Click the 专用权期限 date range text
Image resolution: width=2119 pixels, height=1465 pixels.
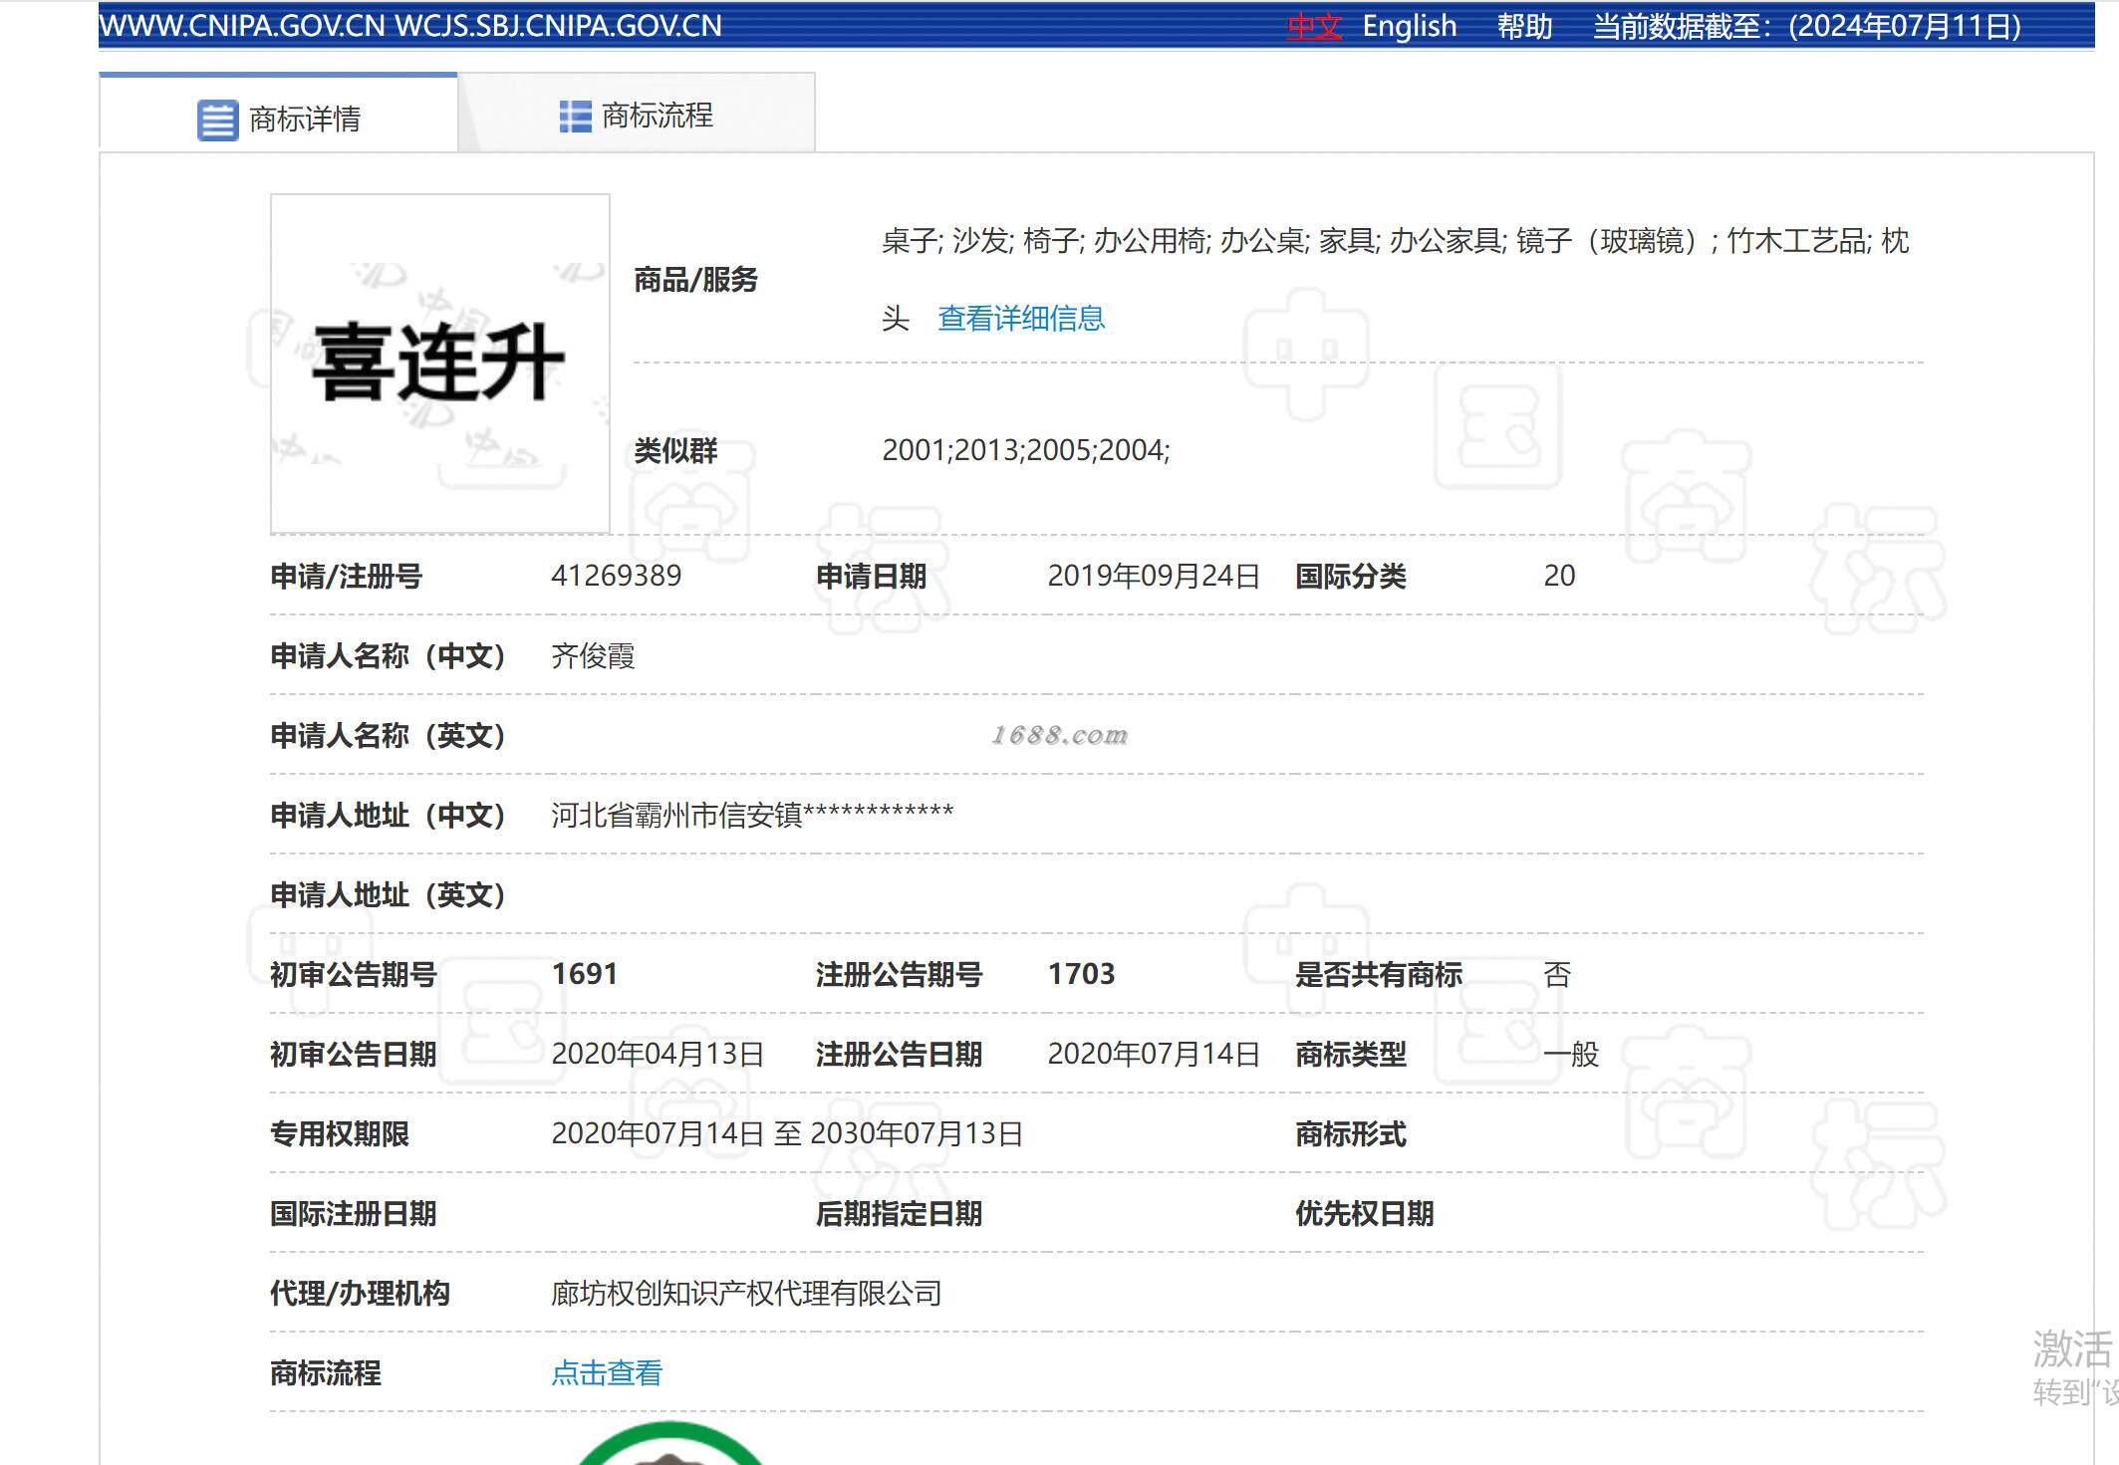[x=787, y=1134]
